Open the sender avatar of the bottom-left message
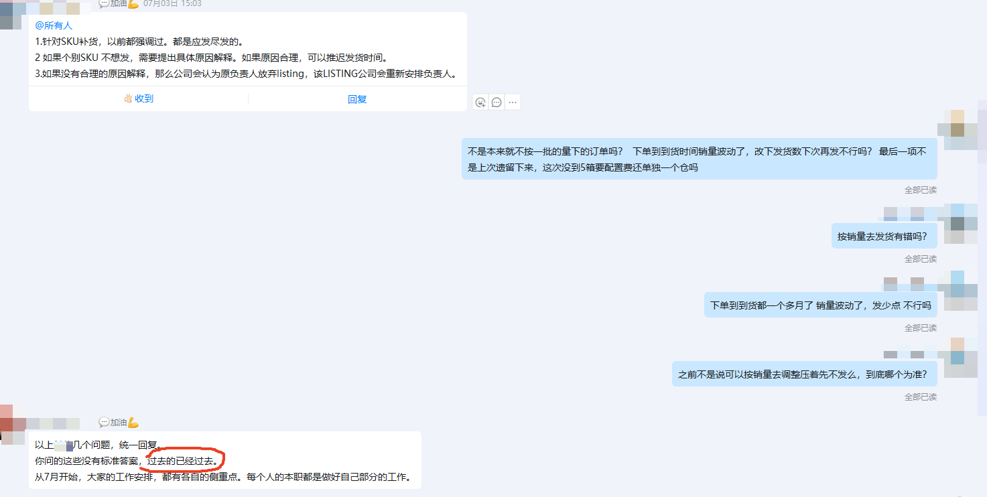This screenshot has width=987, height=497. [12, 424]
